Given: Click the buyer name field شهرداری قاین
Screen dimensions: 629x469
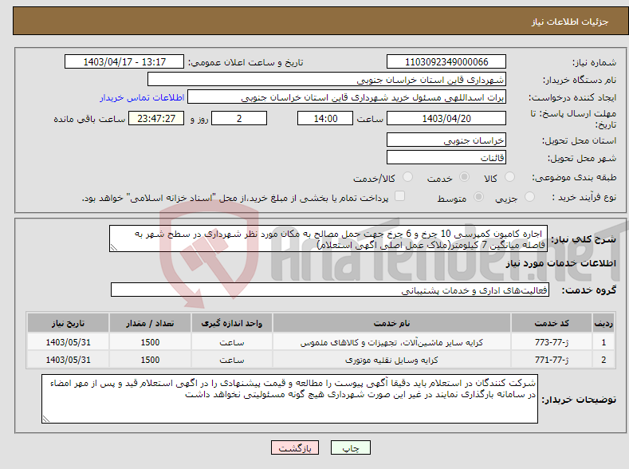Looking at the screenshot, I should (327, 80).
